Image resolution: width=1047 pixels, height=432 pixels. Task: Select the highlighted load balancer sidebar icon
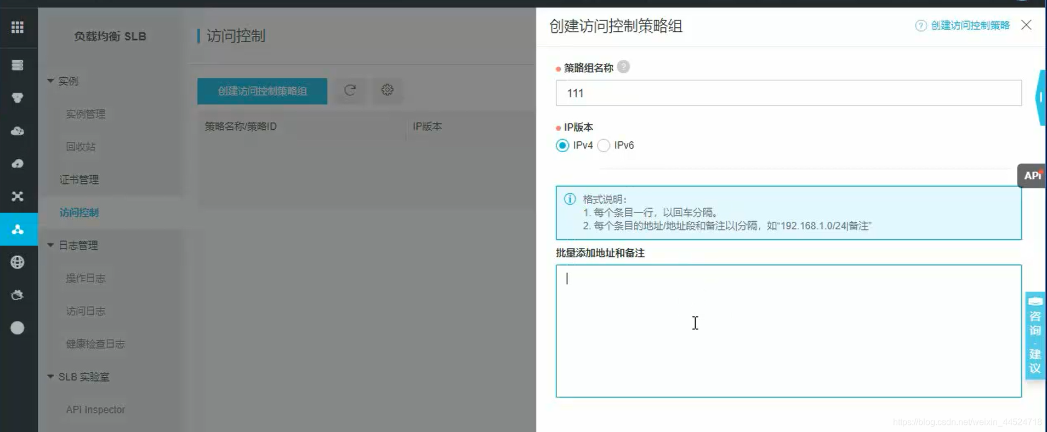(x=18, y=229)
